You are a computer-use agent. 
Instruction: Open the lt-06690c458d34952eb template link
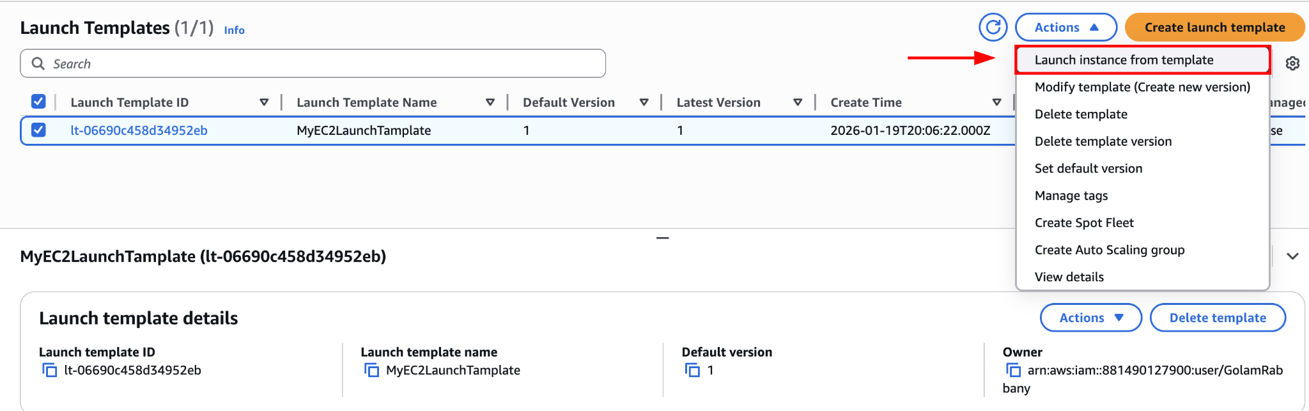(x=140, y=130)
